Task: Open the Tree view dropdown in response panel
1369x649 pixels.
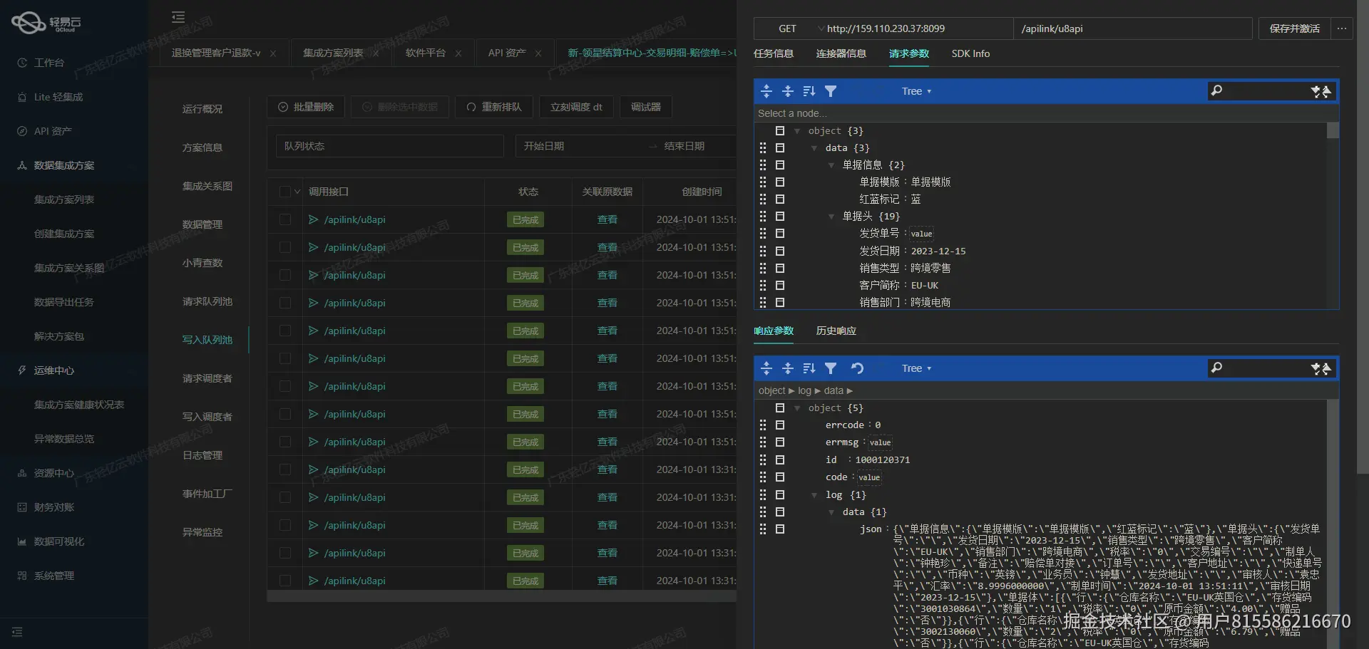Action: tap(916, 368)
